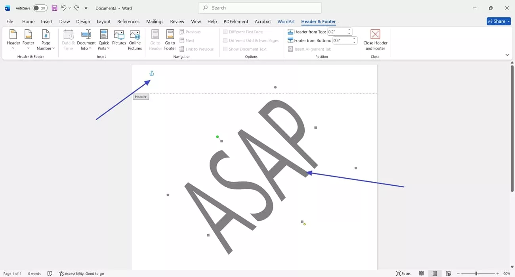515x277 pixels.
Task: Click the Save icon in title bar
Action: click(x=54, y=8)
